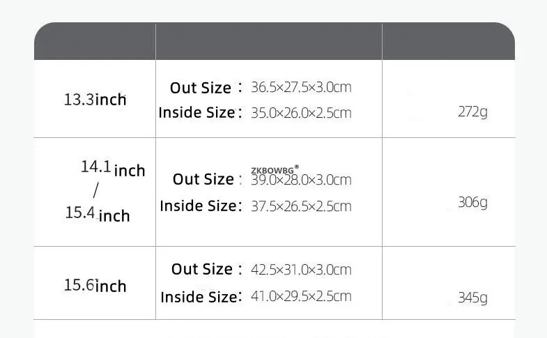Click the ZKBOWBG watermark logo
The width and height of the screenshot is (547, 338).
(275, 169)
